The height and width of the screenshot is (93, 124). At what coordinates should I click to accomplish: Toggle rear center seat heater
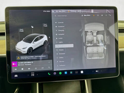95,49
